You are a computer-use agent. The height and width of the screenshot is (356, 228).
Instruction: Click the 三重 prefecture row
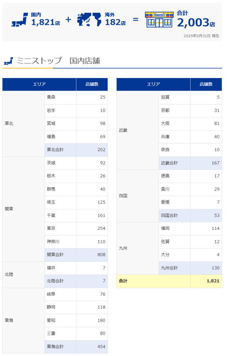(x=76, y=334)
